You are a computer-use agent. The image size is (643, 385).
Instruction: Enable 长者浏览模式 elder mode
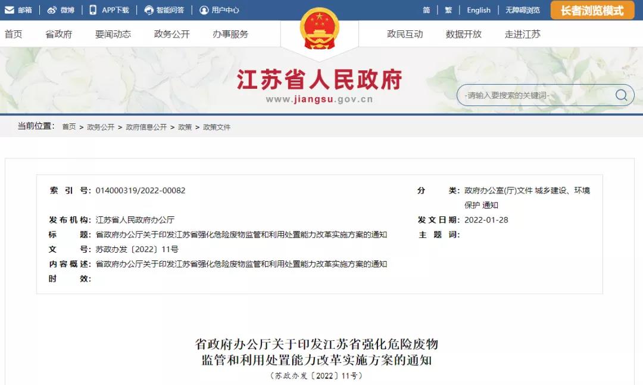pos(592,10)
